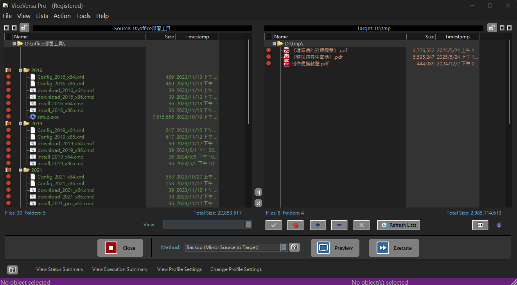Viewport: 517px width, 285px height.
Task: Click the page icon in the source column header
Action: (8, 36)
